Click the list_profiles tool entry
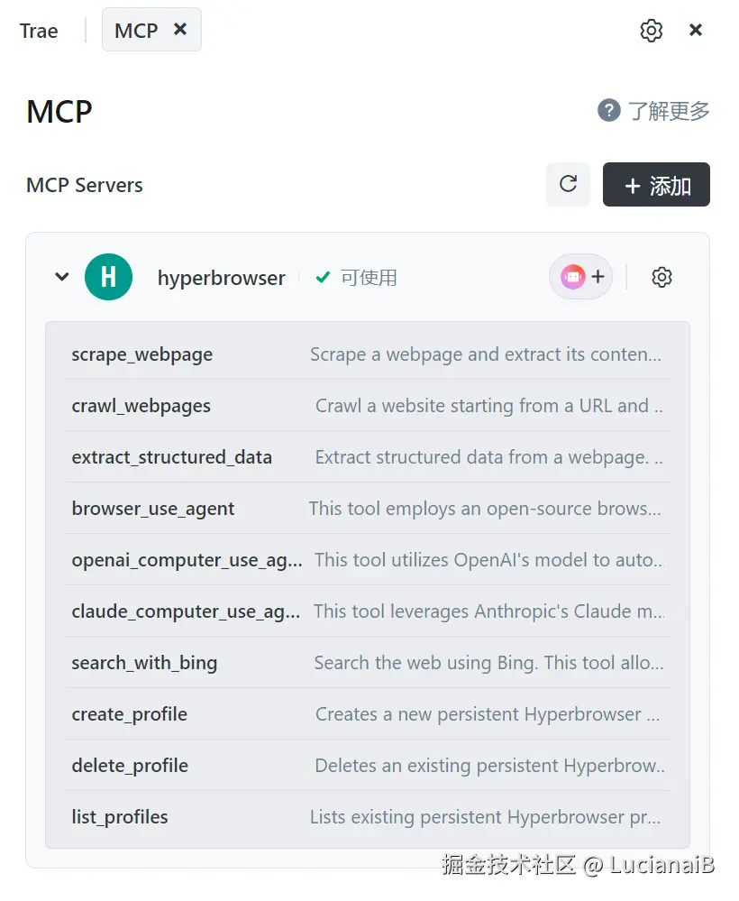 coord(120,817)
